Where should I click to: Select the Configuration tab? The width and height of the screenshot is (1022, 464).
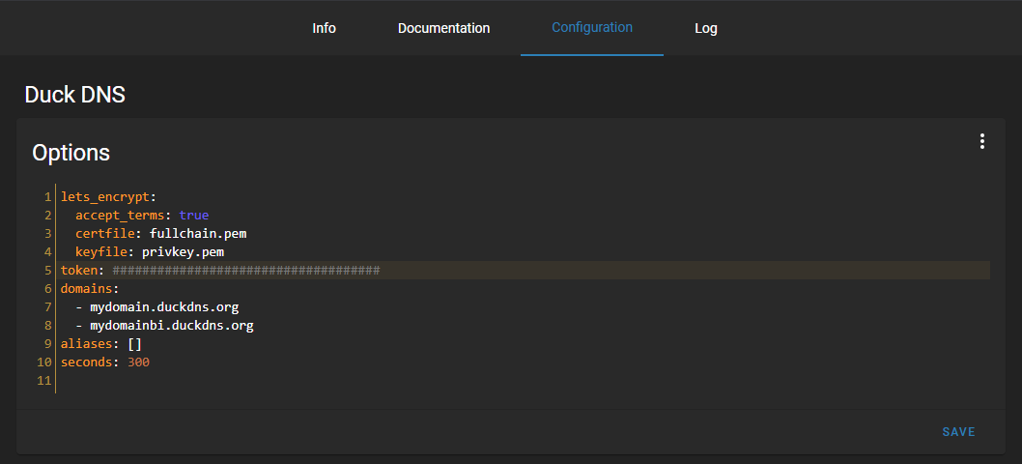pyautogui.click(x=592, y=27)
